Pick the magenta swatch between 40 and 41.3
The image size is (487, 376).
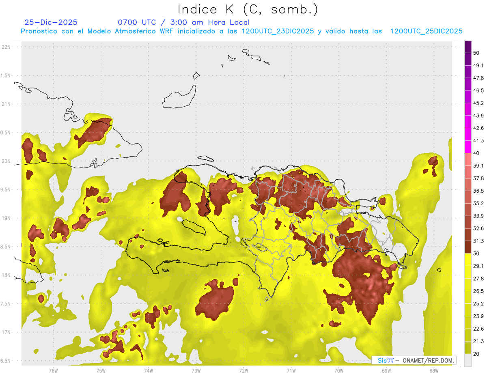point(468,147)
